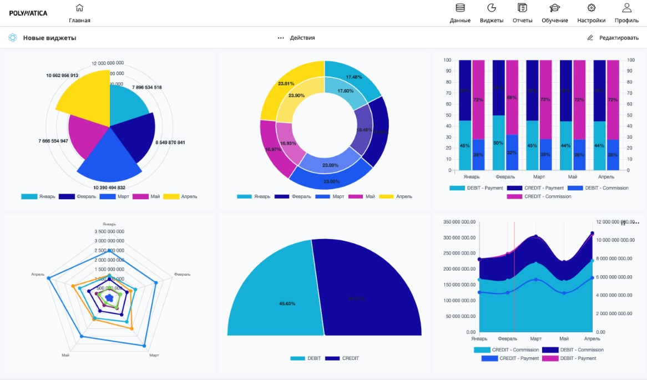Click CREDIT - Commission magenta swatch in bar chart legend
647x380 pixels.
tap(514, 196)
